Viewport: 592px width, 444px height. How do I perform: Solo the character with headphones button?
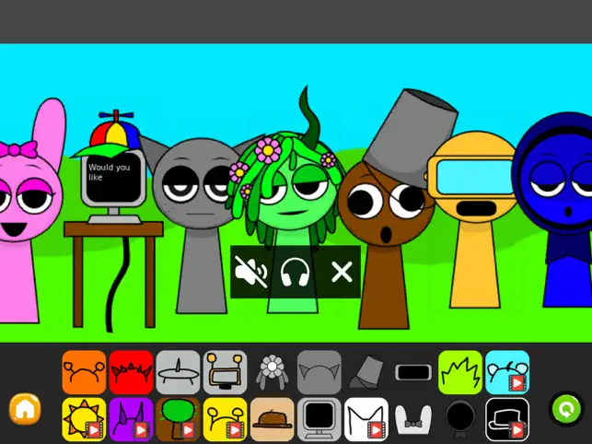(296, 272)
